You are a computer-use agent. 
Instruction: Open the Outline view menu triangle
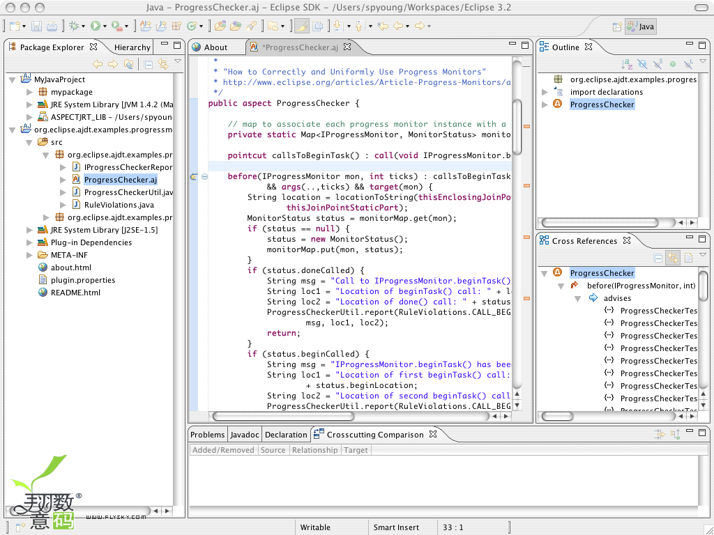703,61
